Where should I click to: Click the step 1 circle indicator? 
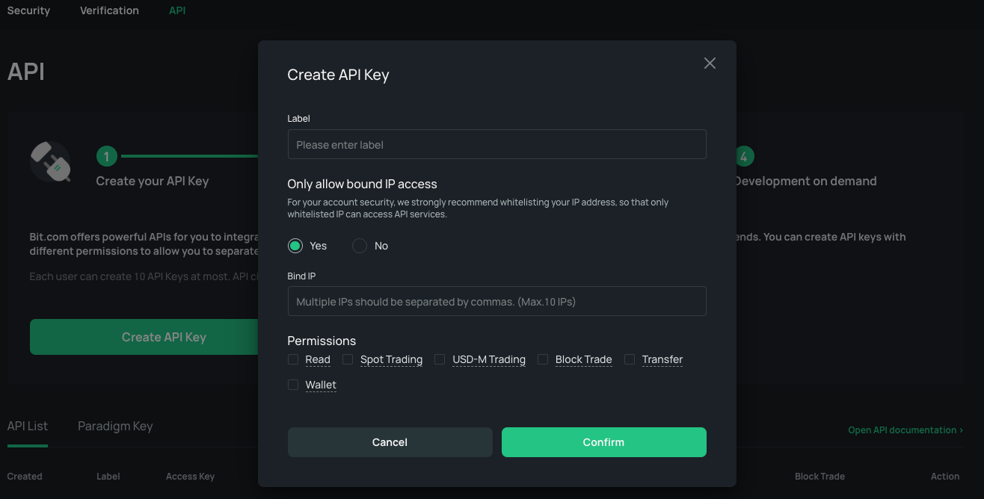coord(107,156)
